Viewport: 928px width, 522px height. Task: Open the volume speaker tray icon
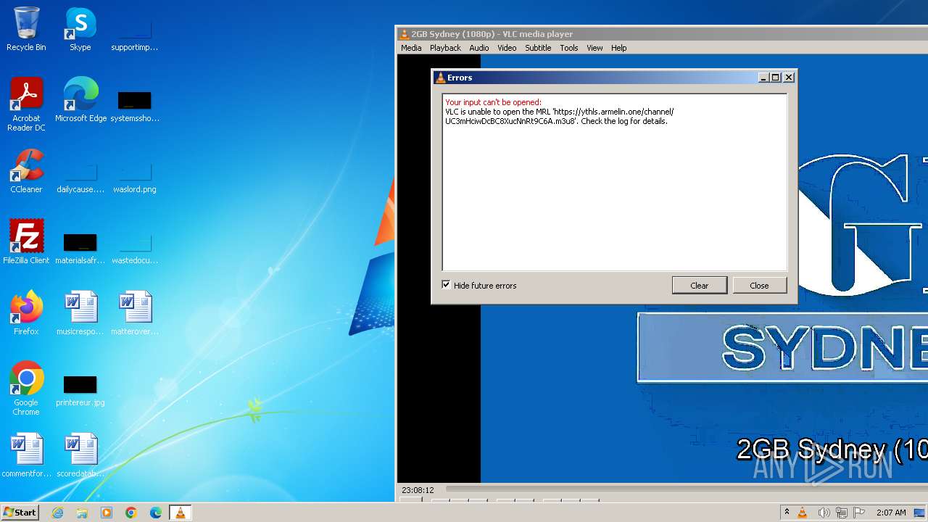pyautogui.click(x=824, y=513)
